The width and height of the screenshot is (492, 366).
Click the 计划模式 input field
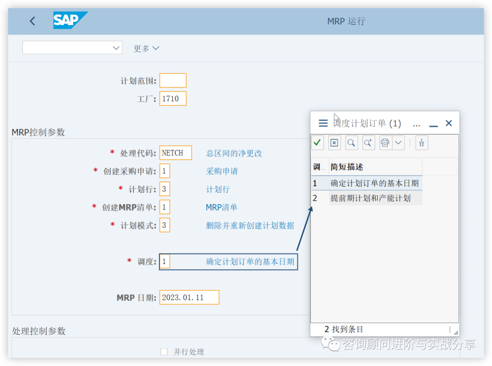[165, 225]
